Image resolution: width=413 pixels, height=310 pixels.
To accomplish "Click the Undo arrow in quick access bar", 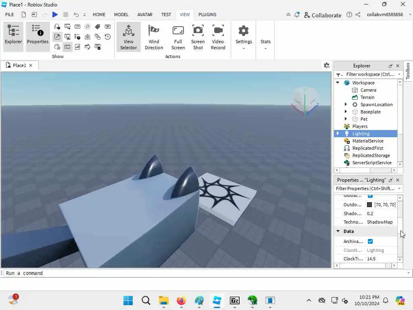I will pos(76,15).
